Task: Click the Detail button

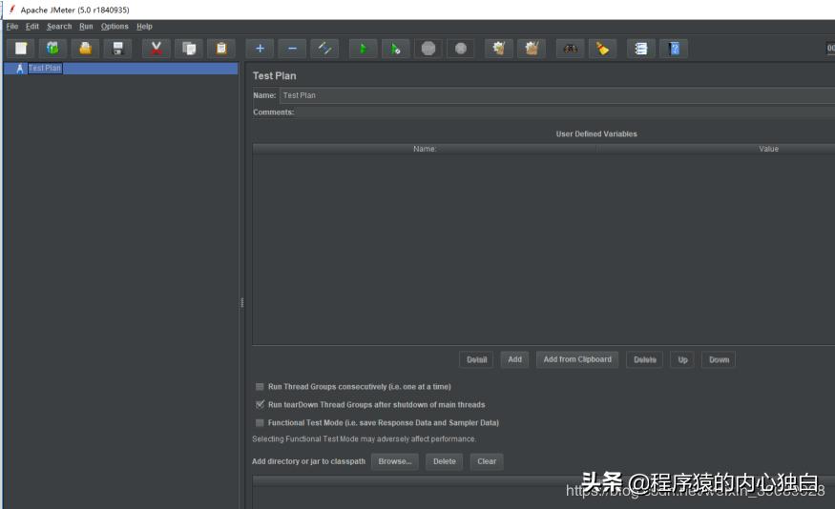Action: pos(476,359)
